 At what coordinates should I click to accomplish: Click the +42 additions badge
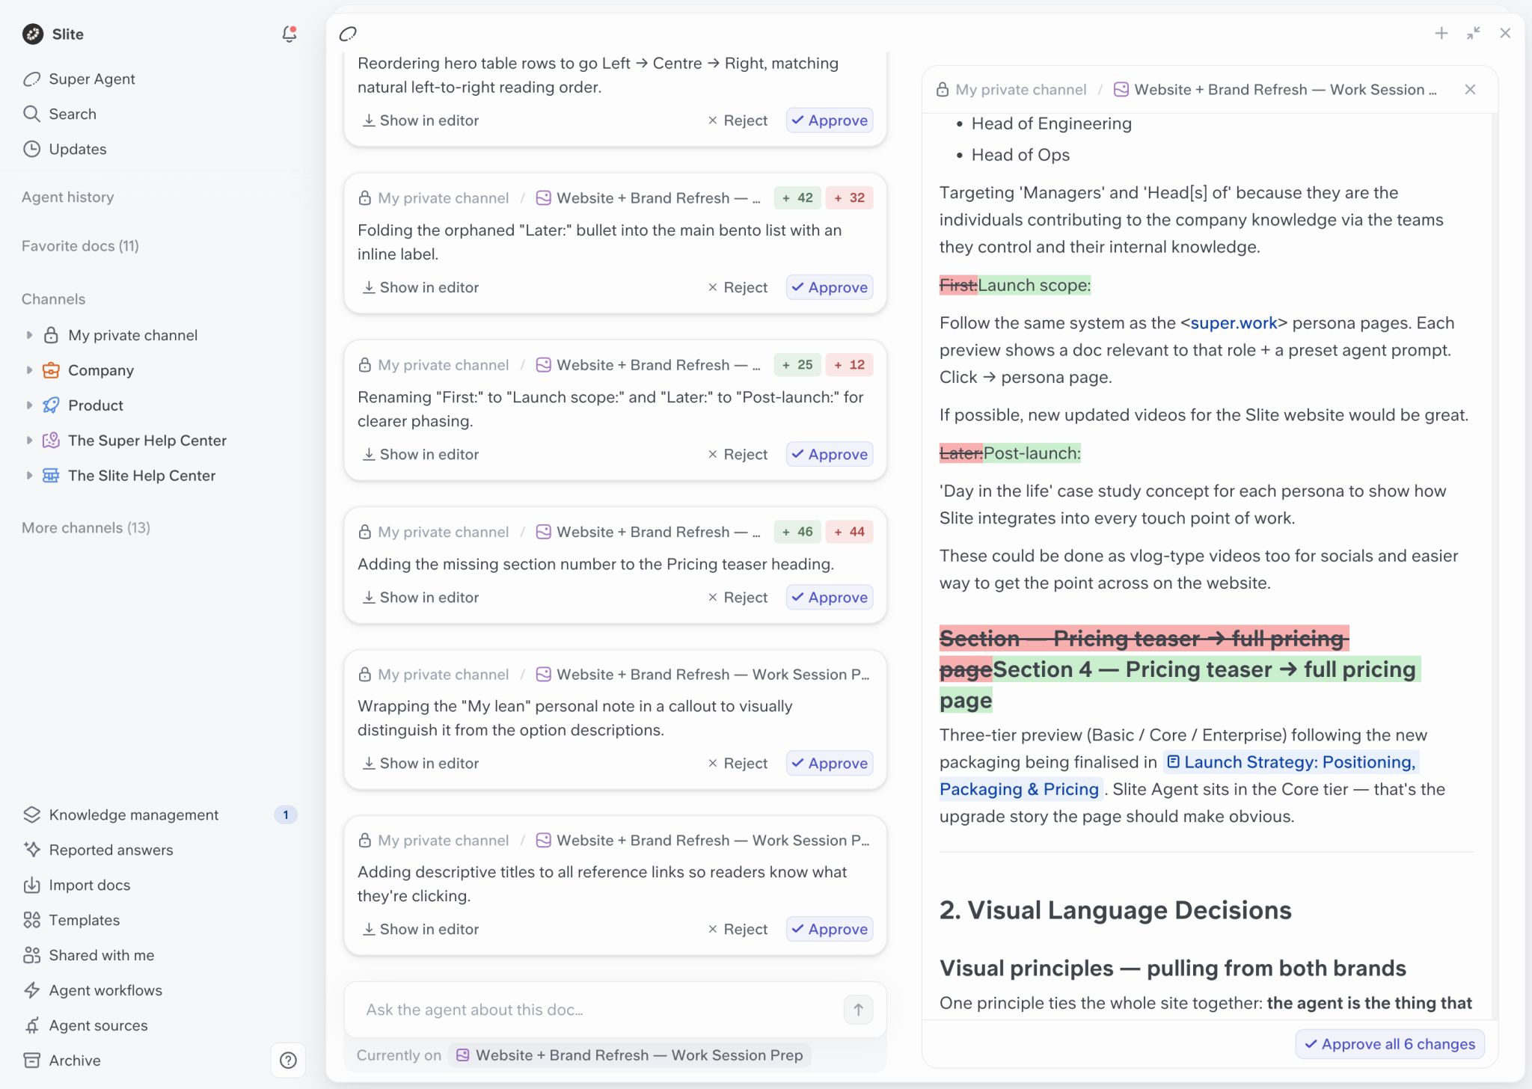(x=797, y=197)
